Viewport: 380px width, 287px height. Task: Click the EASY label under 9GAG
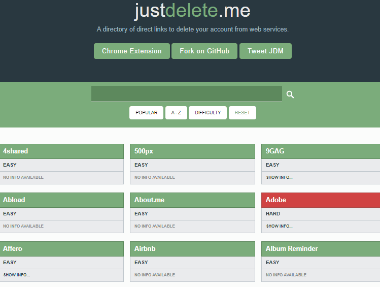coord(272,165)
